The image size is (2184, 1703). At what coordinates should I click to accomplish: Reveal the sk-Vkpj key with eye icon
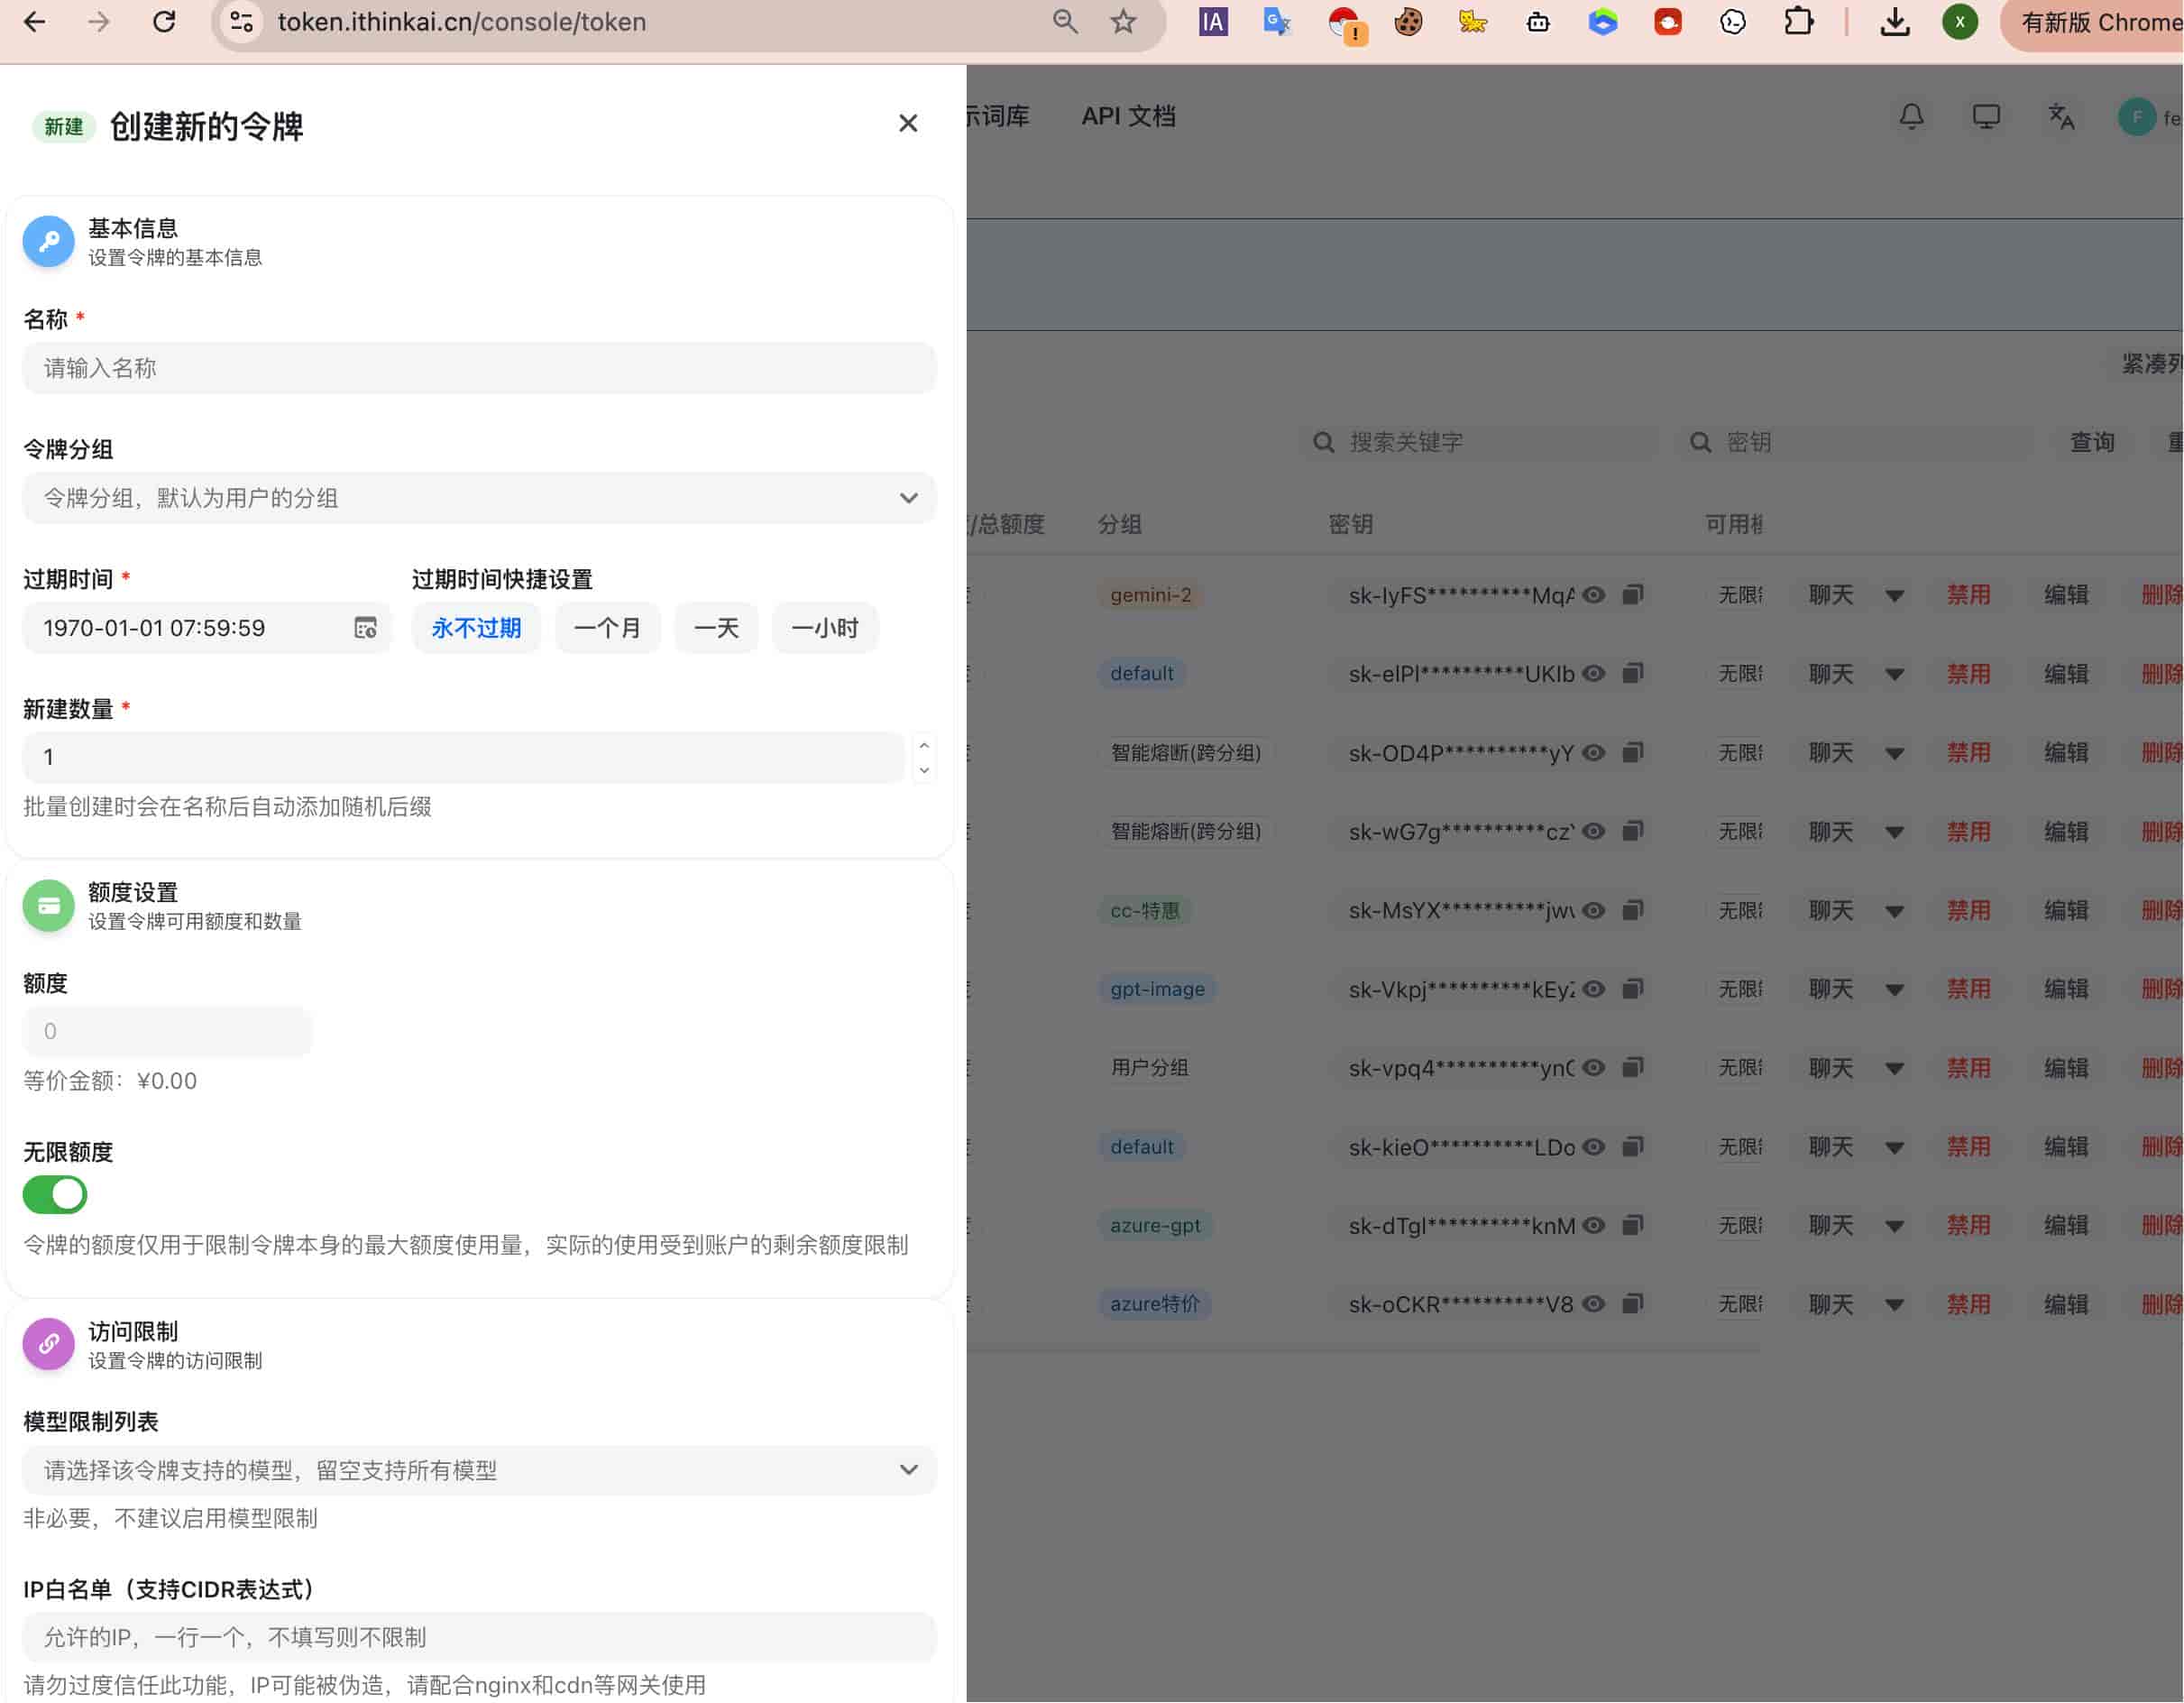1595,990
